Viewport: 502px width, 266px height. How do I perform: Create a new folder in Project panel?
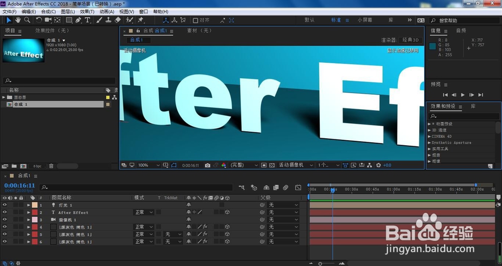click(14, 166)
